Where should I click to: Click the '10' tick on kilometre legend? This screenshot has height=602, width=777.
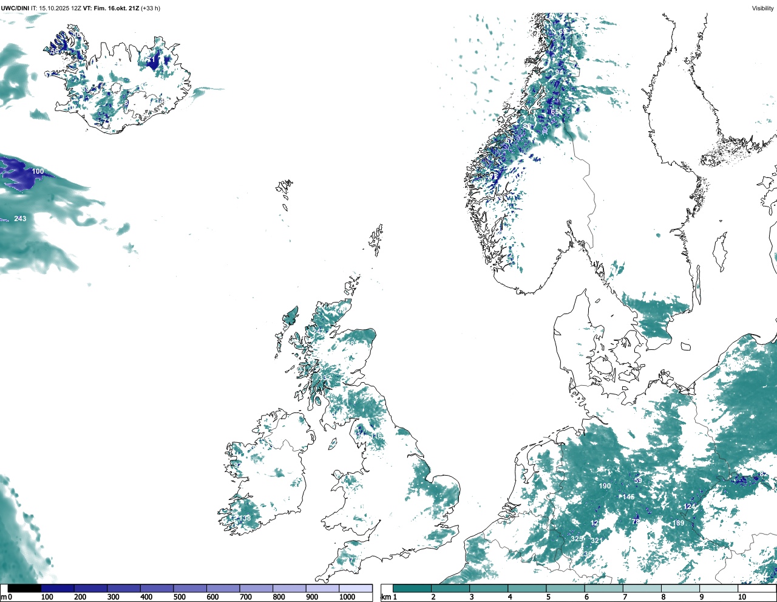742,597
